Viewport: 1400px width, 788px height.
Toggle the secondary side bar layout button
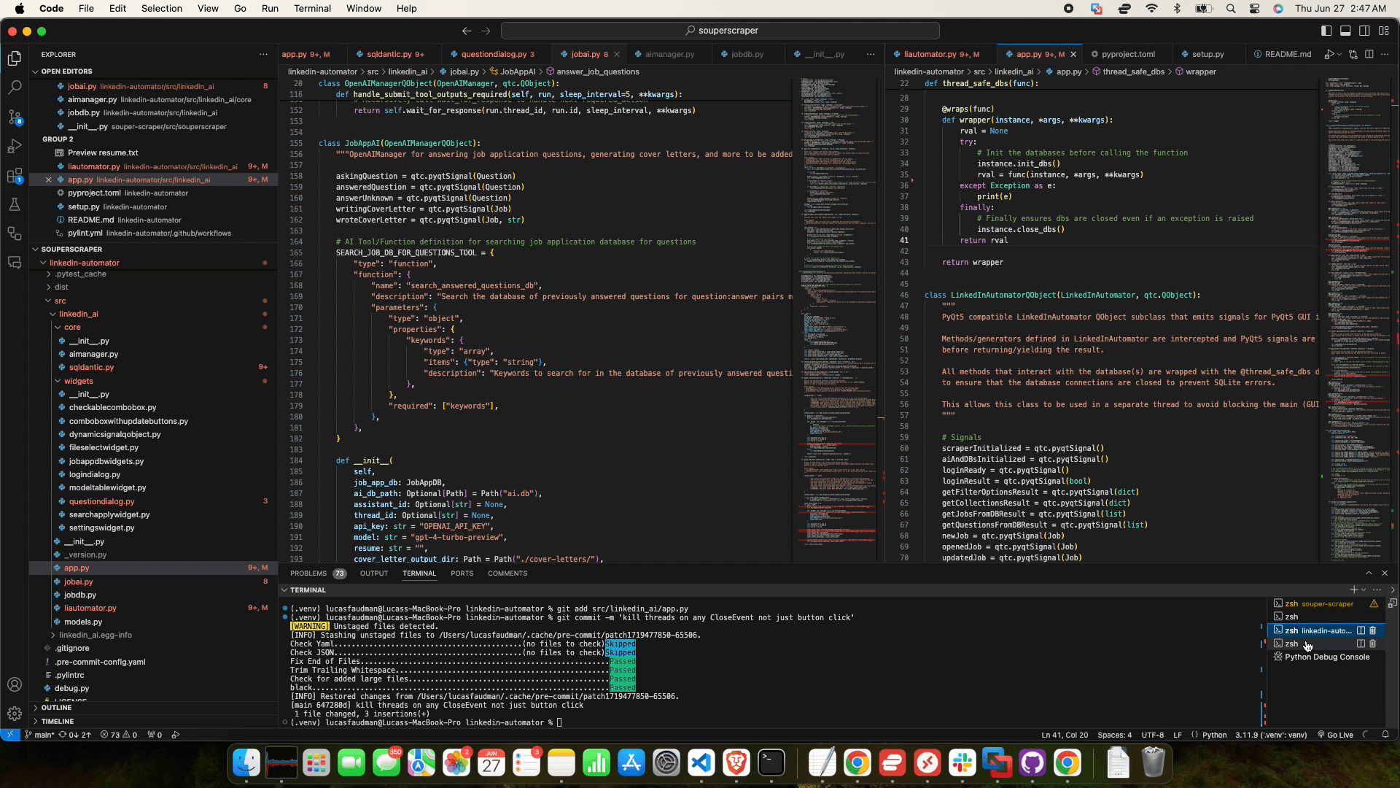point(1364,31)
